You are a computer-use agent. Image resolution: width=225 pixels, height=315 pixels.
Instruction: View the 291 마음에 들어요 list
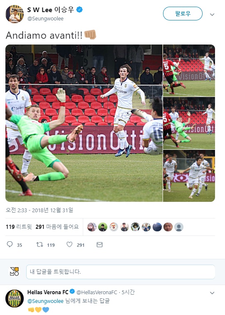click(x=57, y=227)
